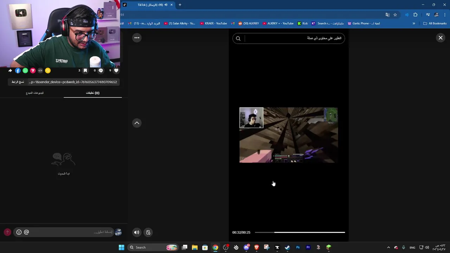The image size is (450, 253).
Task: Open the emoji picker in comment box
Action: [x=19, y=232]
